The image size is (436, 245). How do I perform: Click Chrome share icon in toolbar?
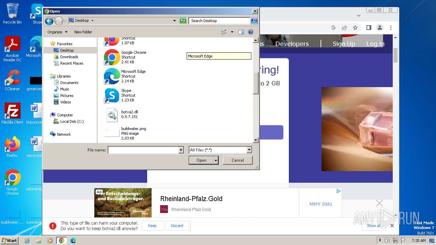(344, 28)
